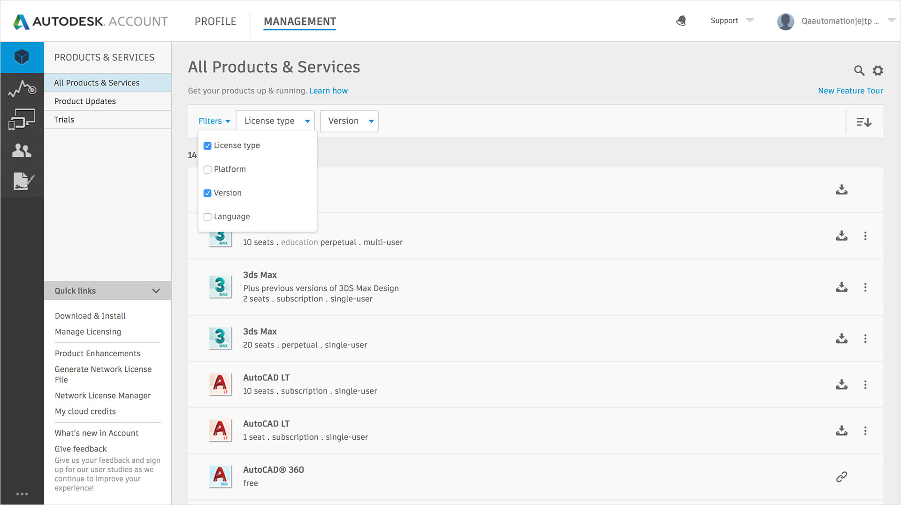Viewport: 901px width, 505px height.
Task: Open the Support dropdown menu
Action: click(732, 21)
